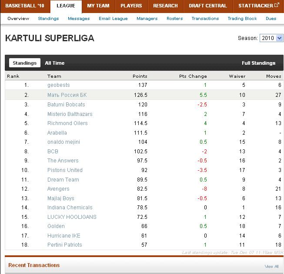The width and height of the screenshot is (284, 274).
Task: Open the StatTracker external link icon
Action: [277, 5]
